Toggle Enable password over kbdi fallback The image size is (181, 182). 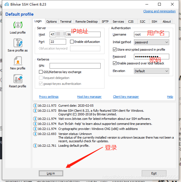click(115, 63)
